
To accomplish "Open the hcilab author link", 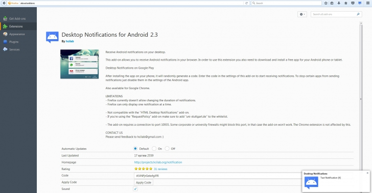I will point(69,41).
